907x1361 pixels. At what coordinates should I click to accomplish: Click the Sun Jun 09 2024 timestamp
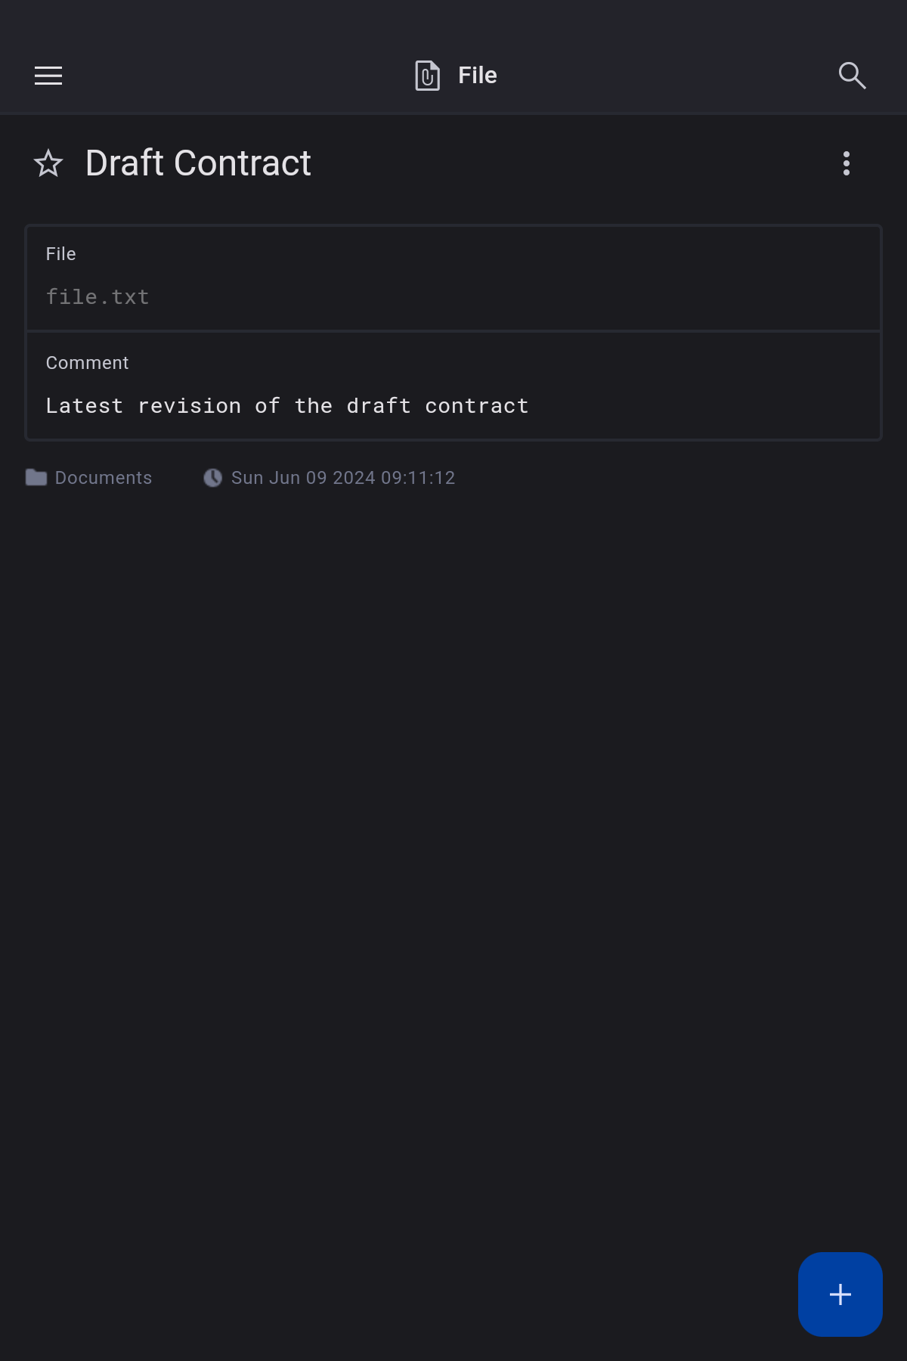tap(343, 478)
